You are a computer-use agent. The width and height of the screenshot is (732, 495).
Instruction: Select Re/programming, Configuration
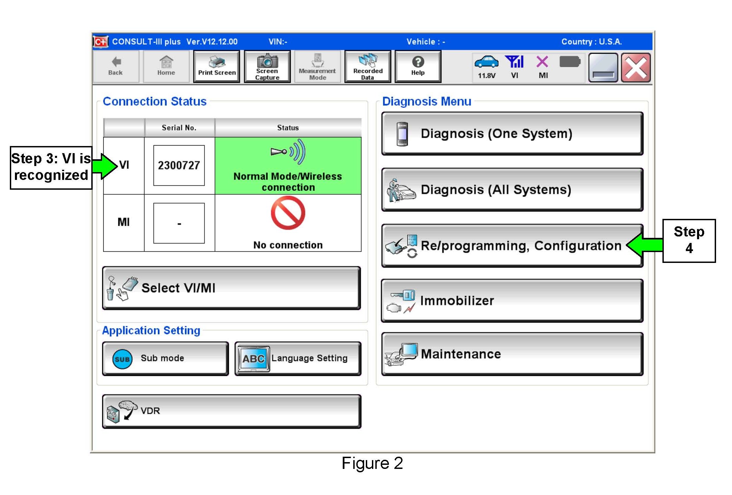(x=512, y=246)
